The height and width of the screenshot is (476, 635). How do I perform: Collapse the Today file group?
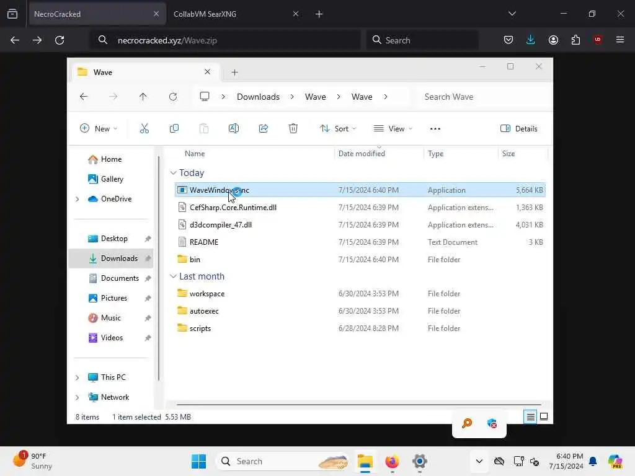174,173
